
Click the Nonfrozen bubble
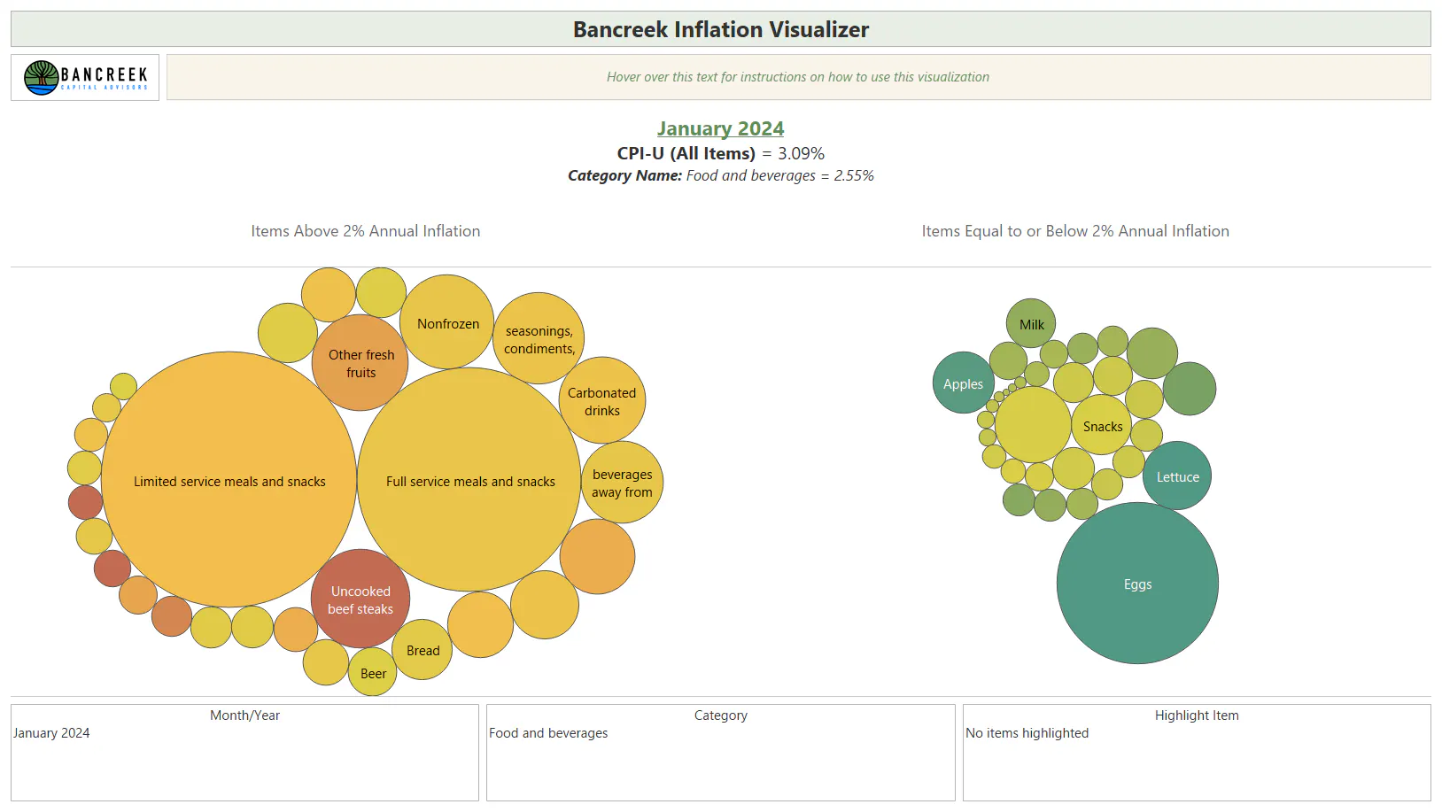coord(447,322)
